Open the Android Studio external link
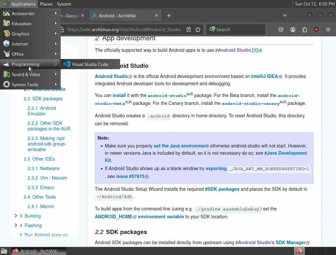Viewport: 336px width, 255px height. (x=113, y=76)
